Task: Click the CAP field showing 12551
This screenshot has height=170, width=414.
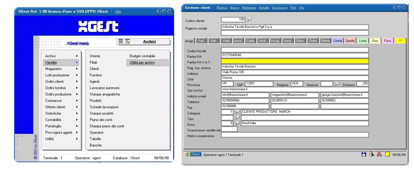Action: pyautogui.click(x=259, y=84)
